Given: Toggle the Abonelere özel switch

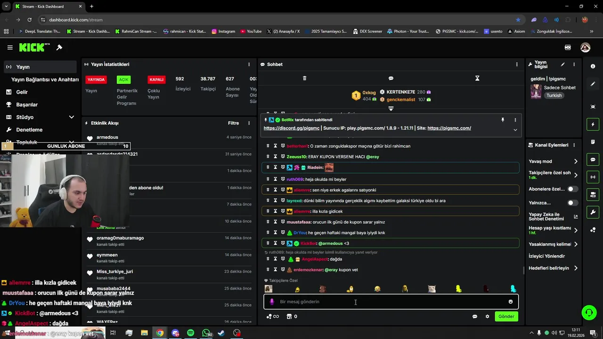Looking at the screenshot, I should (572, 189).
